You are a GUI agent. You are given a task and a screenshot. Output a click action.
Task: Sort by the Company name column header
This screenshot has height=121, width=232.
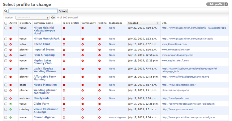(x=43, y=23)
